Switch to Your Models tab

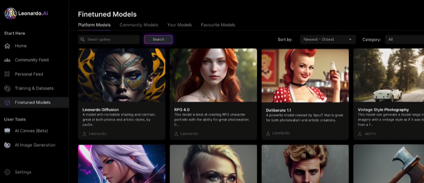pos(180,25)
